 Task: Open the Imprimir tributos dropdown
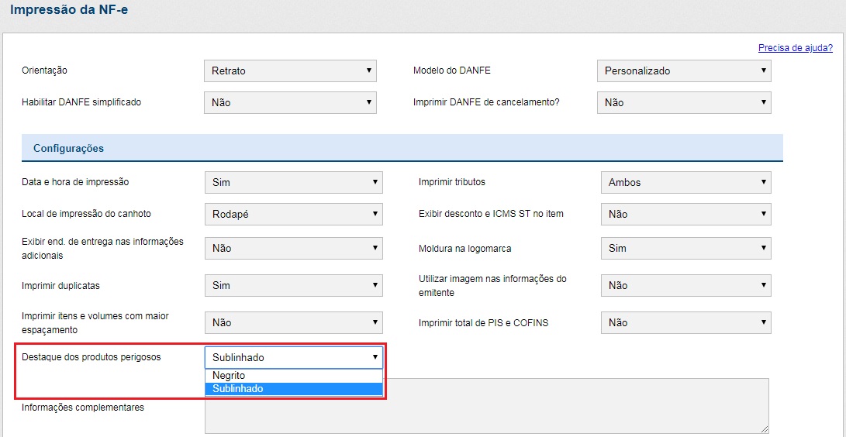tap(685, 182)
